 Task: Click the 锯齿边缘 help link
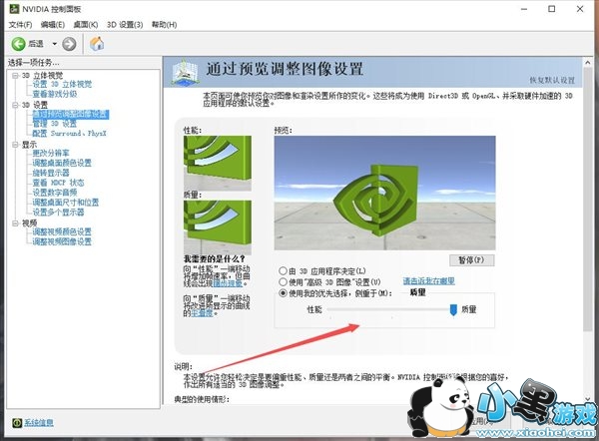coord(228,283)
